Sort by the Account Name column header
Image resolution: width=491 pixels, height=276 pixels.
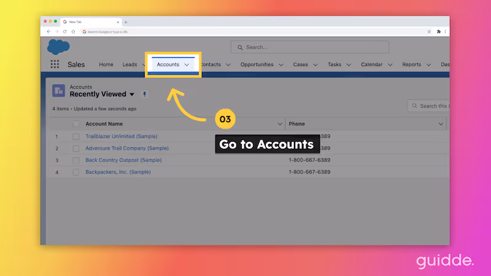[104, 124]
